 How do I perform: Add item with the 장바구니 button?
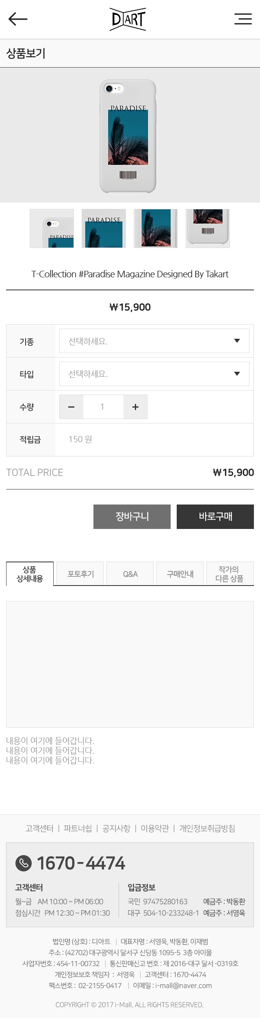132,517
